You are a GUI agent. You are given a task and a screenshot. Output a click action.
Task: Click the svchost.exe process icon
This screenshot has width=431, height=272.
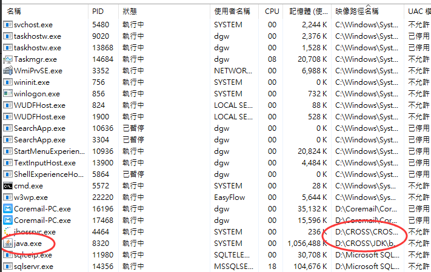coord(8,25)
